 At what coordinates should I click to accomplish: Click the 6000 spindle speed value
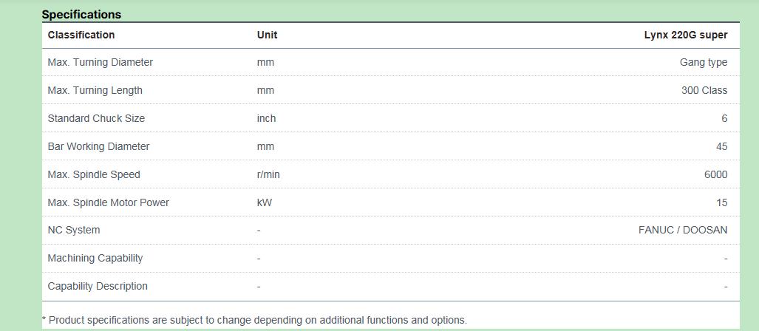[x=716, y=174]
